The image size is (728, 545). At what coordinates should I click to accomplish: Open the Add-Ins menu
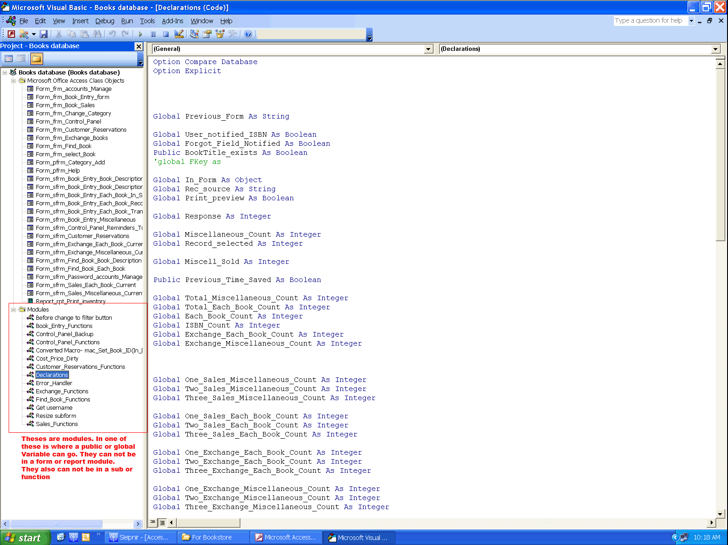(x=172, y=21)
